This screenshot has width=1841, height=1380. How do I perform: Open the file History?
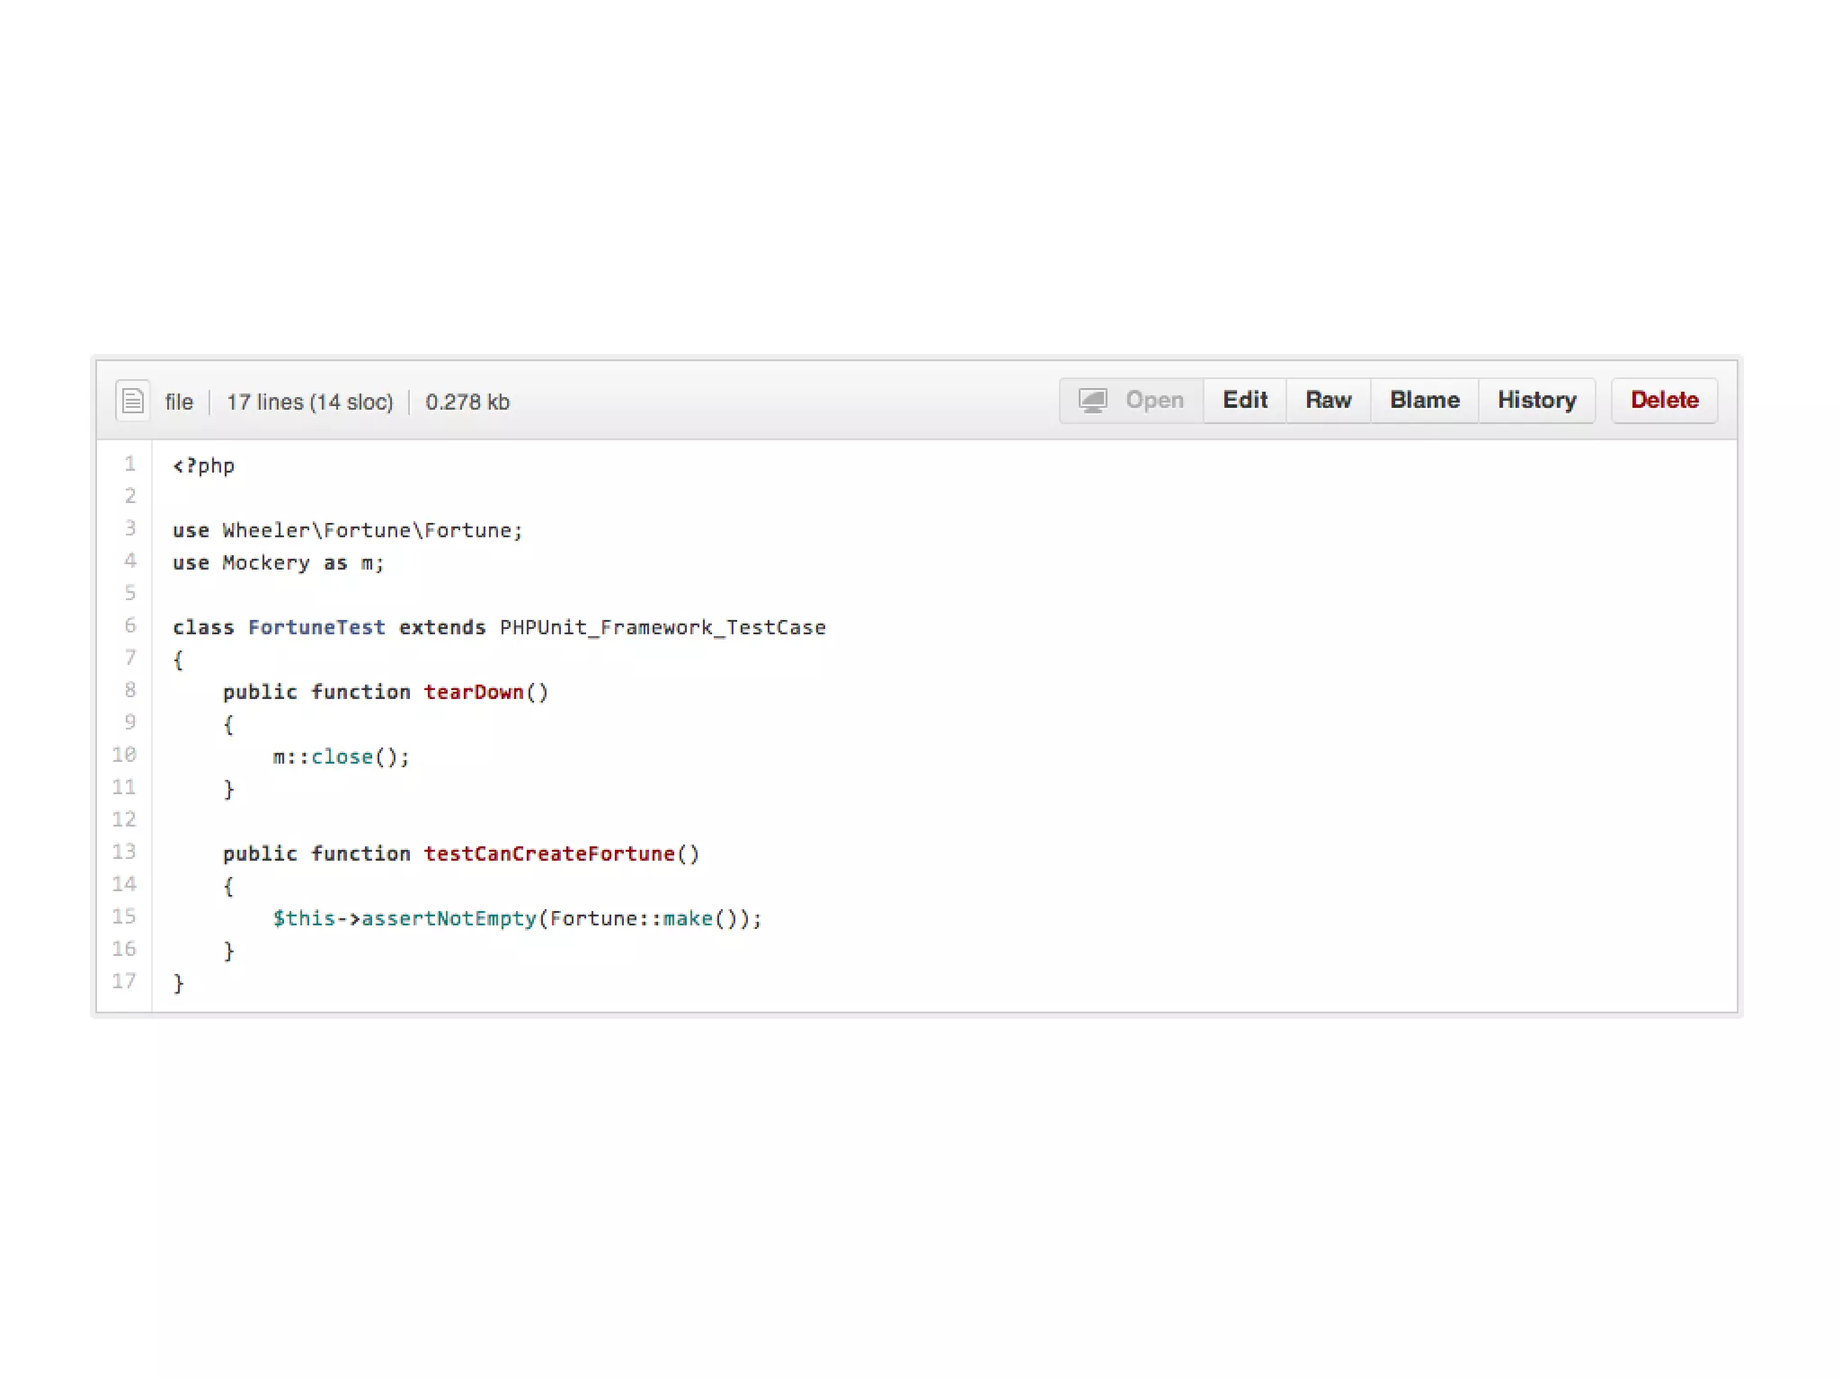[1536, 401]
